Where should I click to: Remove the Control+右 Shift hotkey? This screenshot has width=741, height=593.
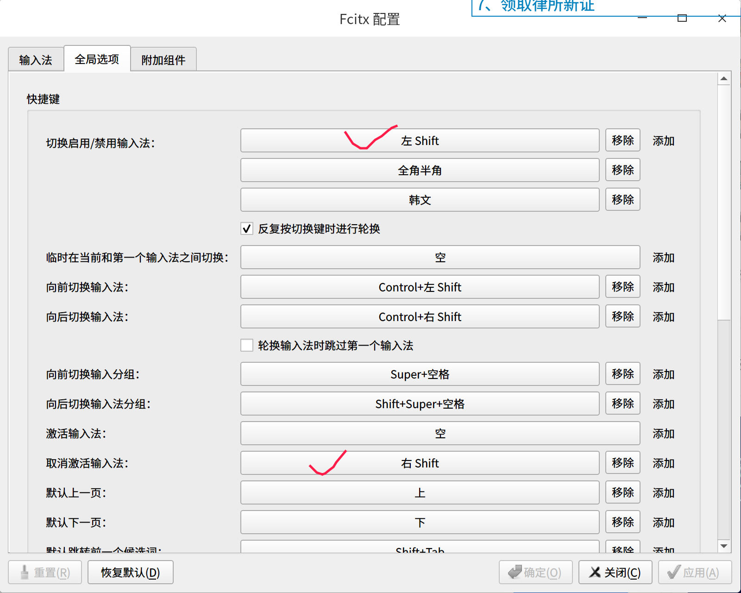click(x=623, y=316)
